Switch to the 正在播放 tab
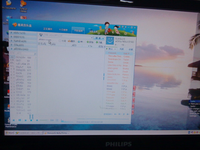 (48, 29)
